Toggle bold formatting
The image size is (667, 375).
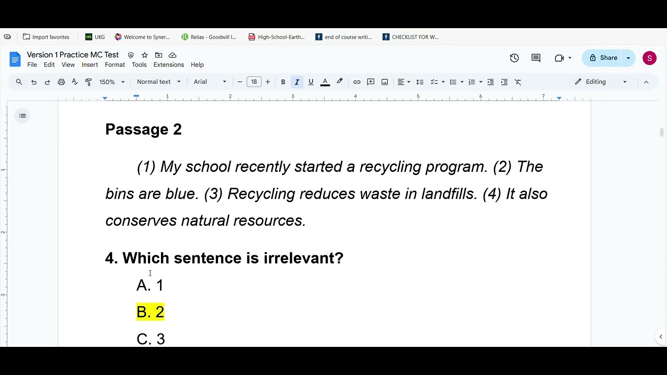283,82
